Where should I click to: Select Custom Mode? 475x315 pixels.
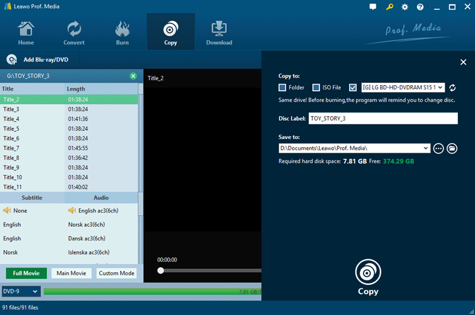(116, 274)
